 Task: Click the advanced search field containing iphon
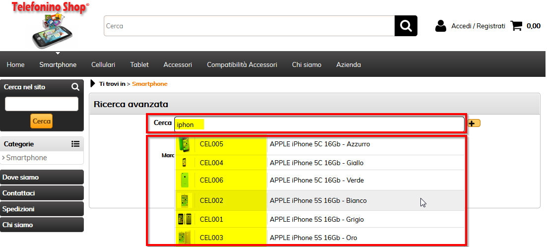point(319,124)
